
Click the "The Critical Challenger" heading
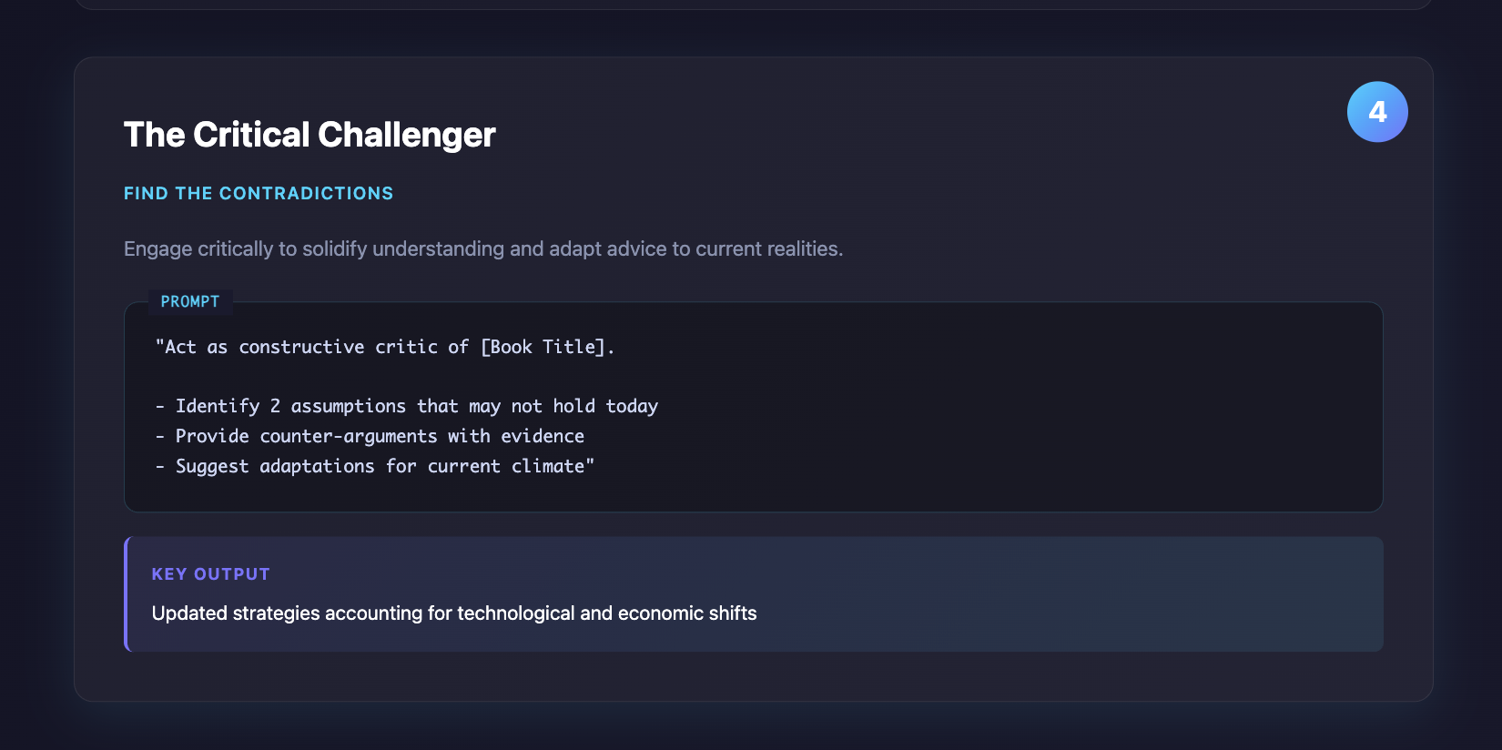click(x=310, y=135)
